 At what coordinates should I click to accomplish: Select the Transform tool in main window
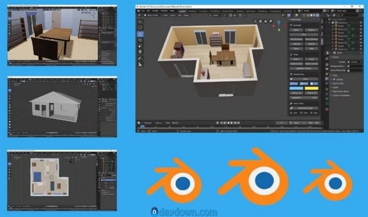pos(140,52)
